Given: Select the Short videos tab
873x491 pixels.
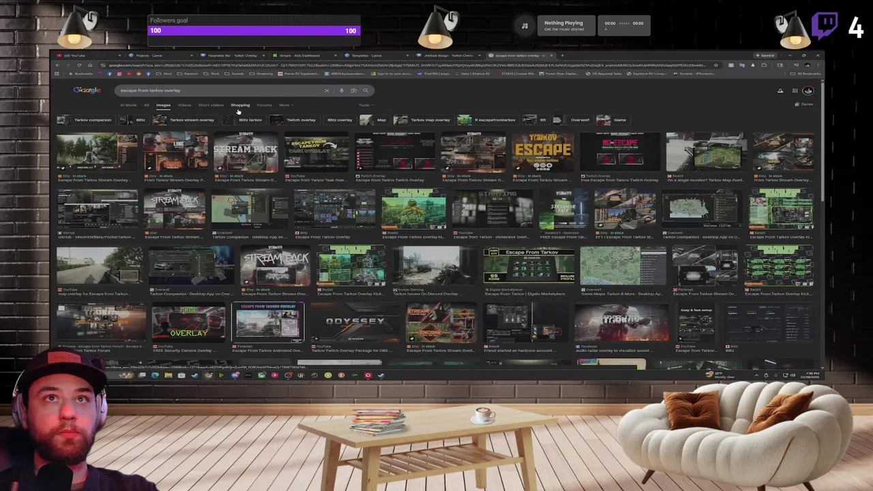Looking at the screenshot, I should pos(211,105).
